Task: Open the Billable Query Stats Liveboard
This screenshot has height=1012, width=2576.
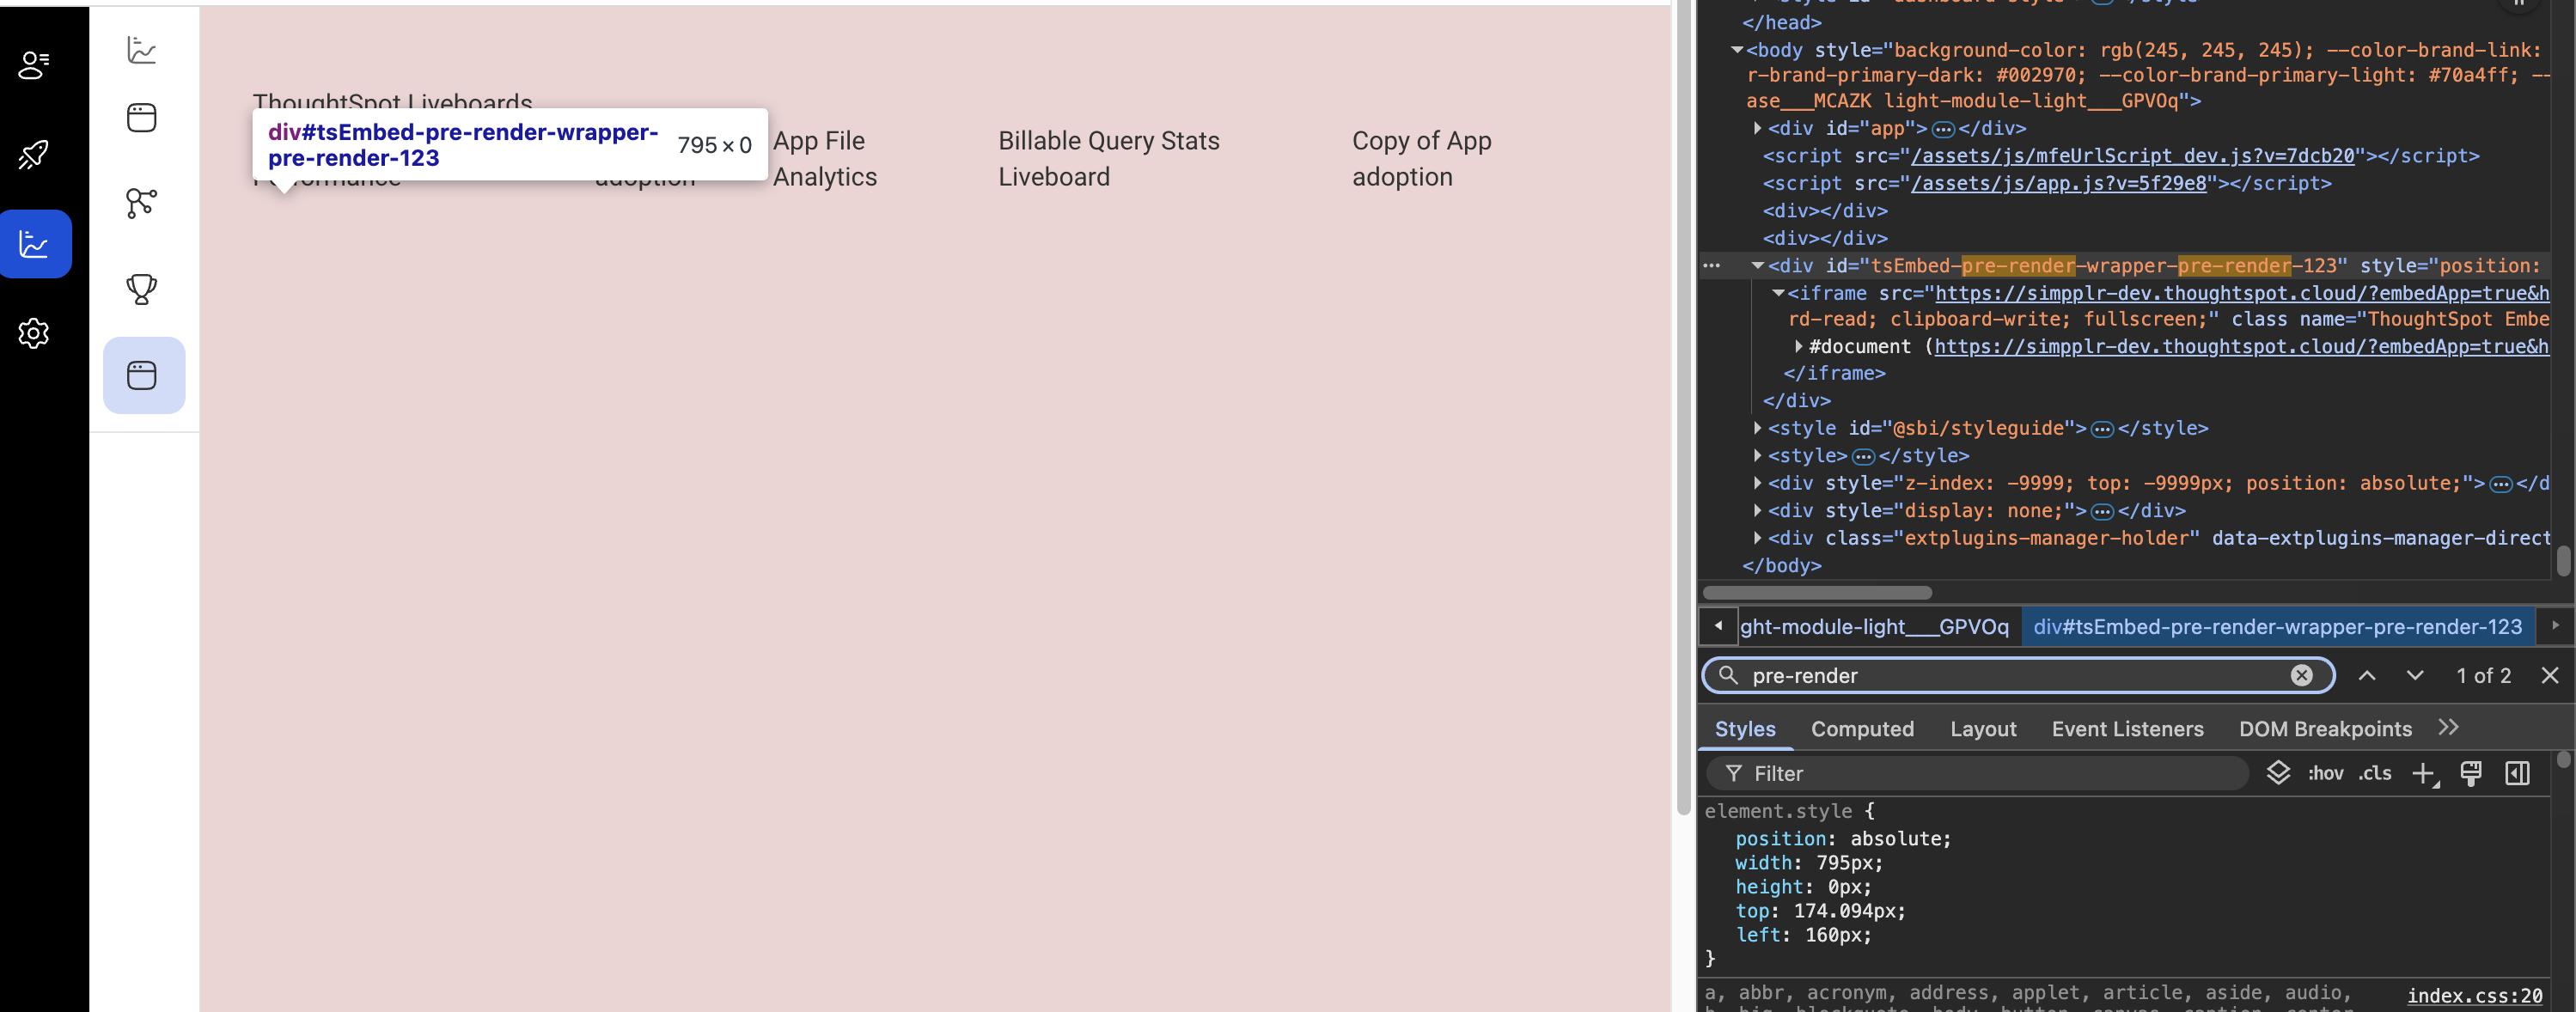Action: pyautogui.click(x=1108, y=158)
